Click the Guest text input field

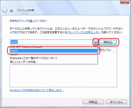(52, 42)
